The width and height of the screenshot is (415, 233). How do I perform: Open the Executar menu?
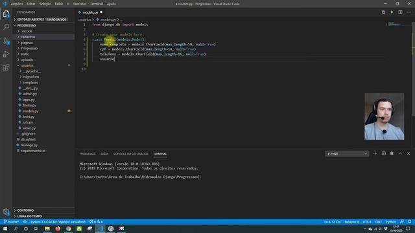point(79,4)
